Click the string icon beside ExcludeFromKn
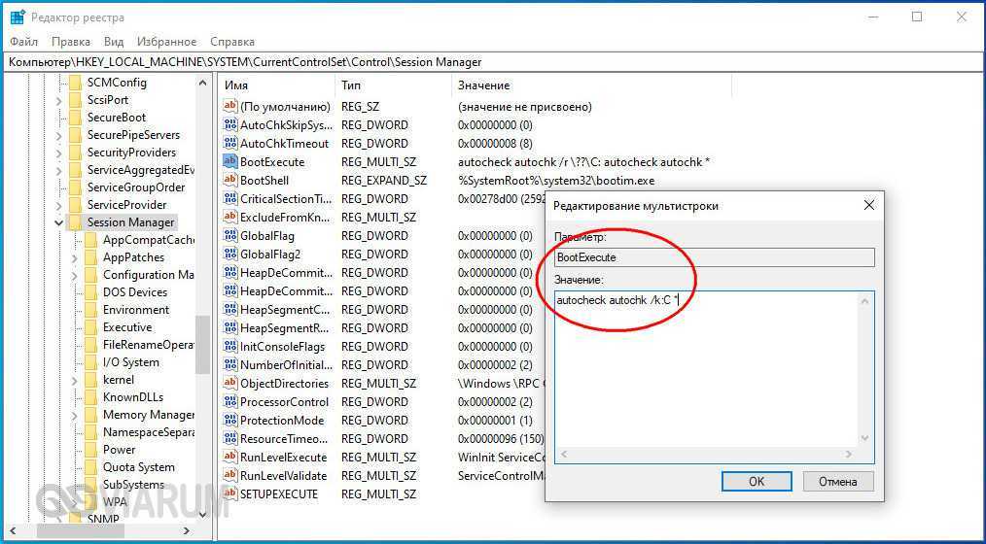 pos(230,218)
